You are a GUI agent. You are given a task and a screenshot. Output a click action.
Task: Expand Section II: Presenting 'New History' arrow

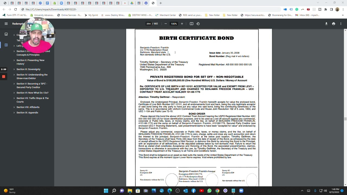14,60
